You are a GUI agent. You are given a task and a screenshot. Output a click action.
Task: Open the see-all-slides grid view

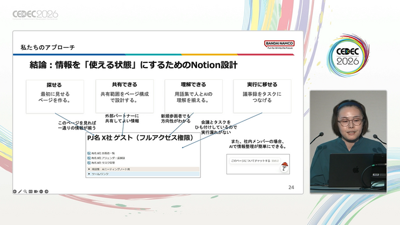coord(31,192)
